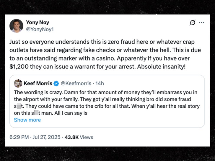Click the second censored word block
Image resolution: width=215 pixels, height=161 pixels.
click(38, 113)
